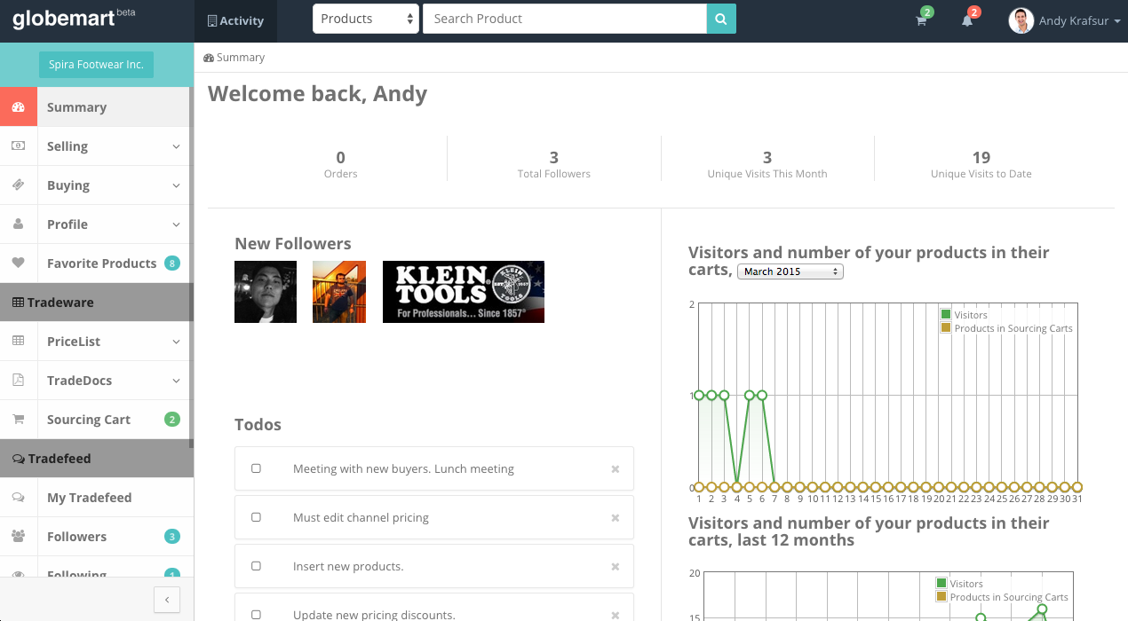Click the heart icon for Favorite Products
This screenshot has width=1128, height=621.
pyautogui.click(x=18, y=263)
